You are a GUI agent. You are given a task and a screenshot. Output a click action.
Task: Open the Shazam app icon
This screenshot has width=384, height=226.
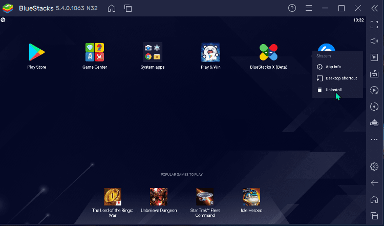[x=327, y=47]
